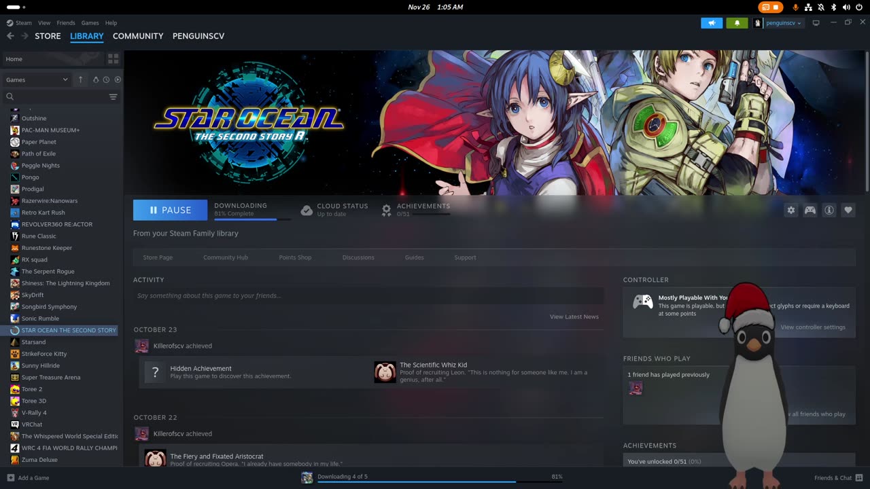Open the Support link

click(x=465, y=257)
